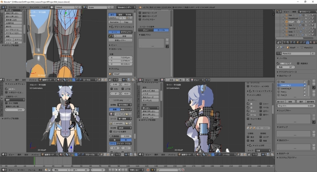317x172 pixels.
Task: Remove vertex group with X next to LowerLe
Action: click(x=131, y=18)
